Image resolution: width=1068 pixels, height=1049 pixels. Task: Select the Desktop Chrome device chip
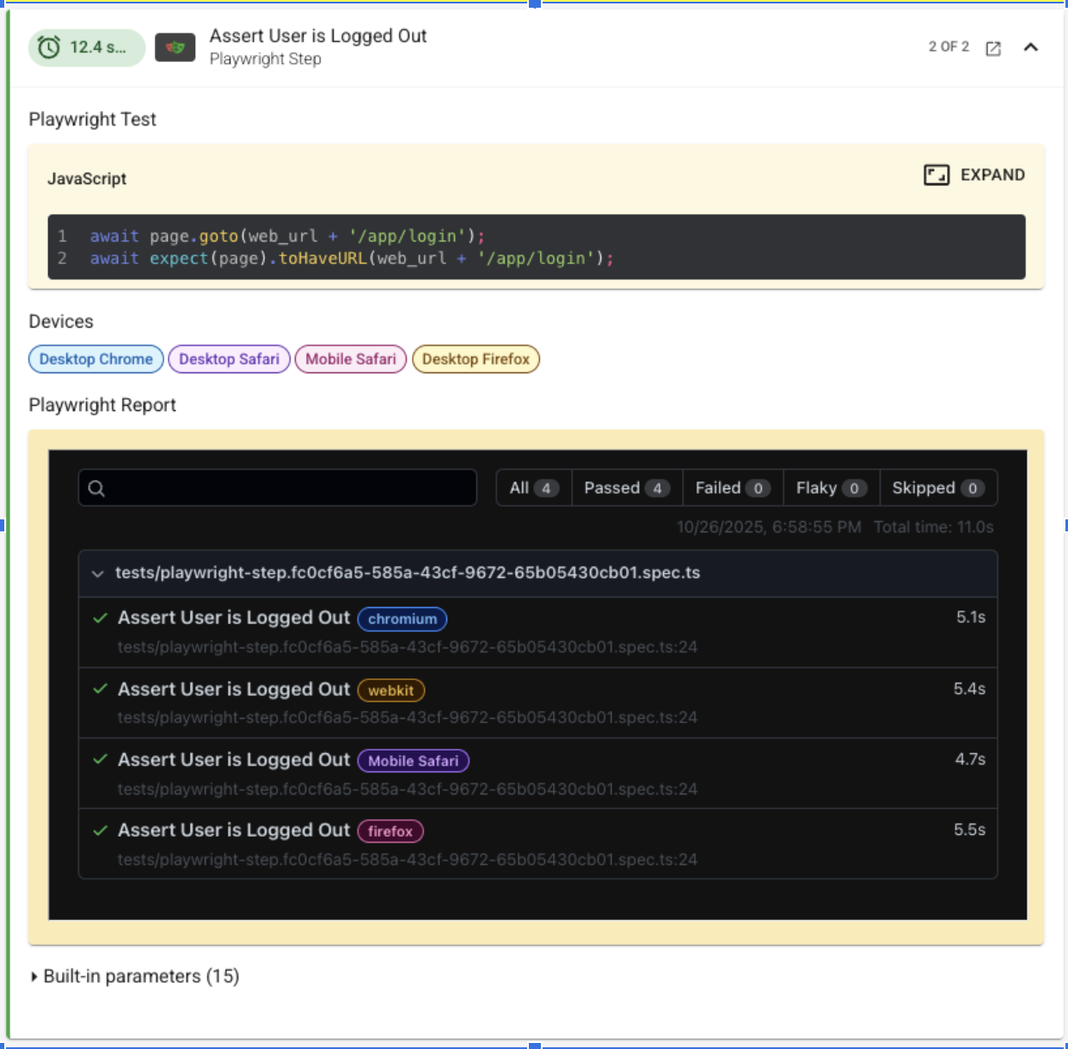coord(96,359)
